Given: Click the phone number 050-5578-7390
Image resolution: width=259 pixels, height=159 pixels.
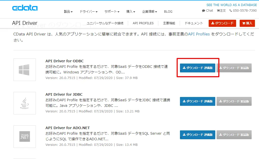Looking at the screenshot, I should [x=245, y=11].
